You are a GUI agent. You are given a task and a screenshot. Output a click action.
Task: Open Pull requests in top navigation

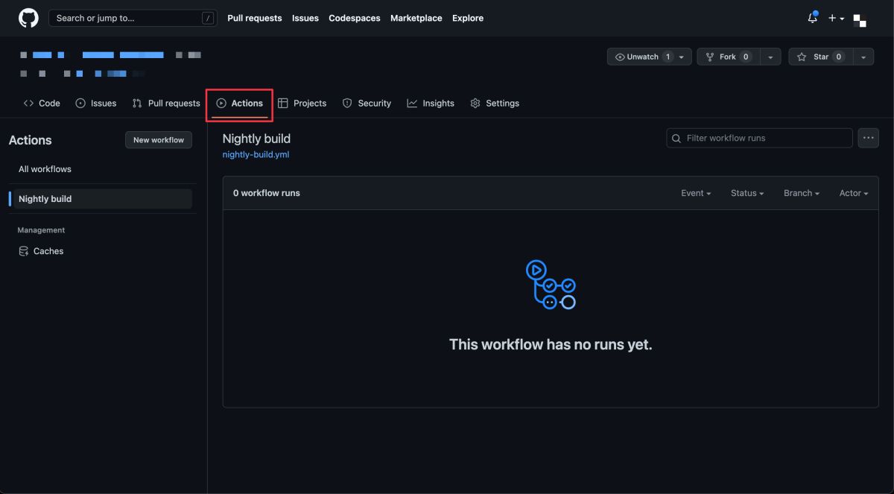click(x=255, y=18)
